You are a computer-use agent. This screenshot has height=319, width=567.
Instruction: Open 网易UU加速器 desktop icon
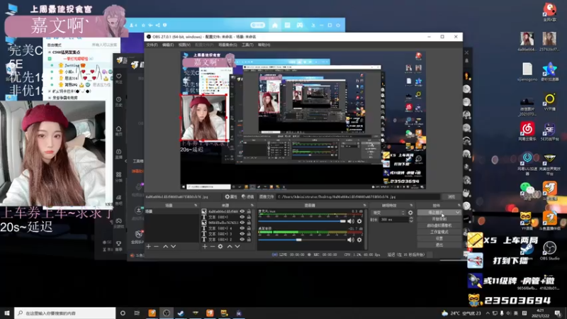[527, 164]
